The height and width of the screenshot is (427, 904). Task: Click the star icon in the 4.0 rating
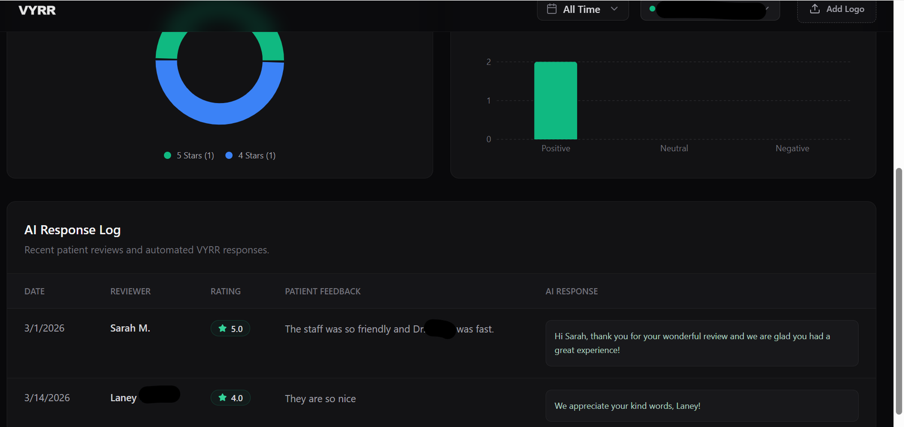coord(223,398)
